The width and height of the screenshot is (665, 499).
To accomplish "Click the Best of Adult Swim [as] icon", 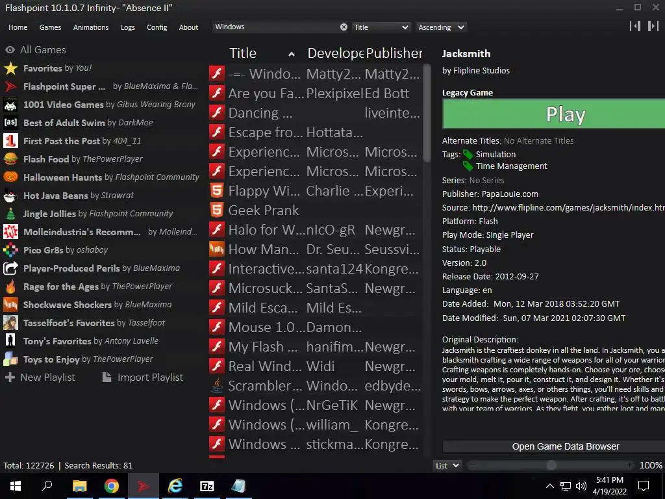I will point(10,123).
